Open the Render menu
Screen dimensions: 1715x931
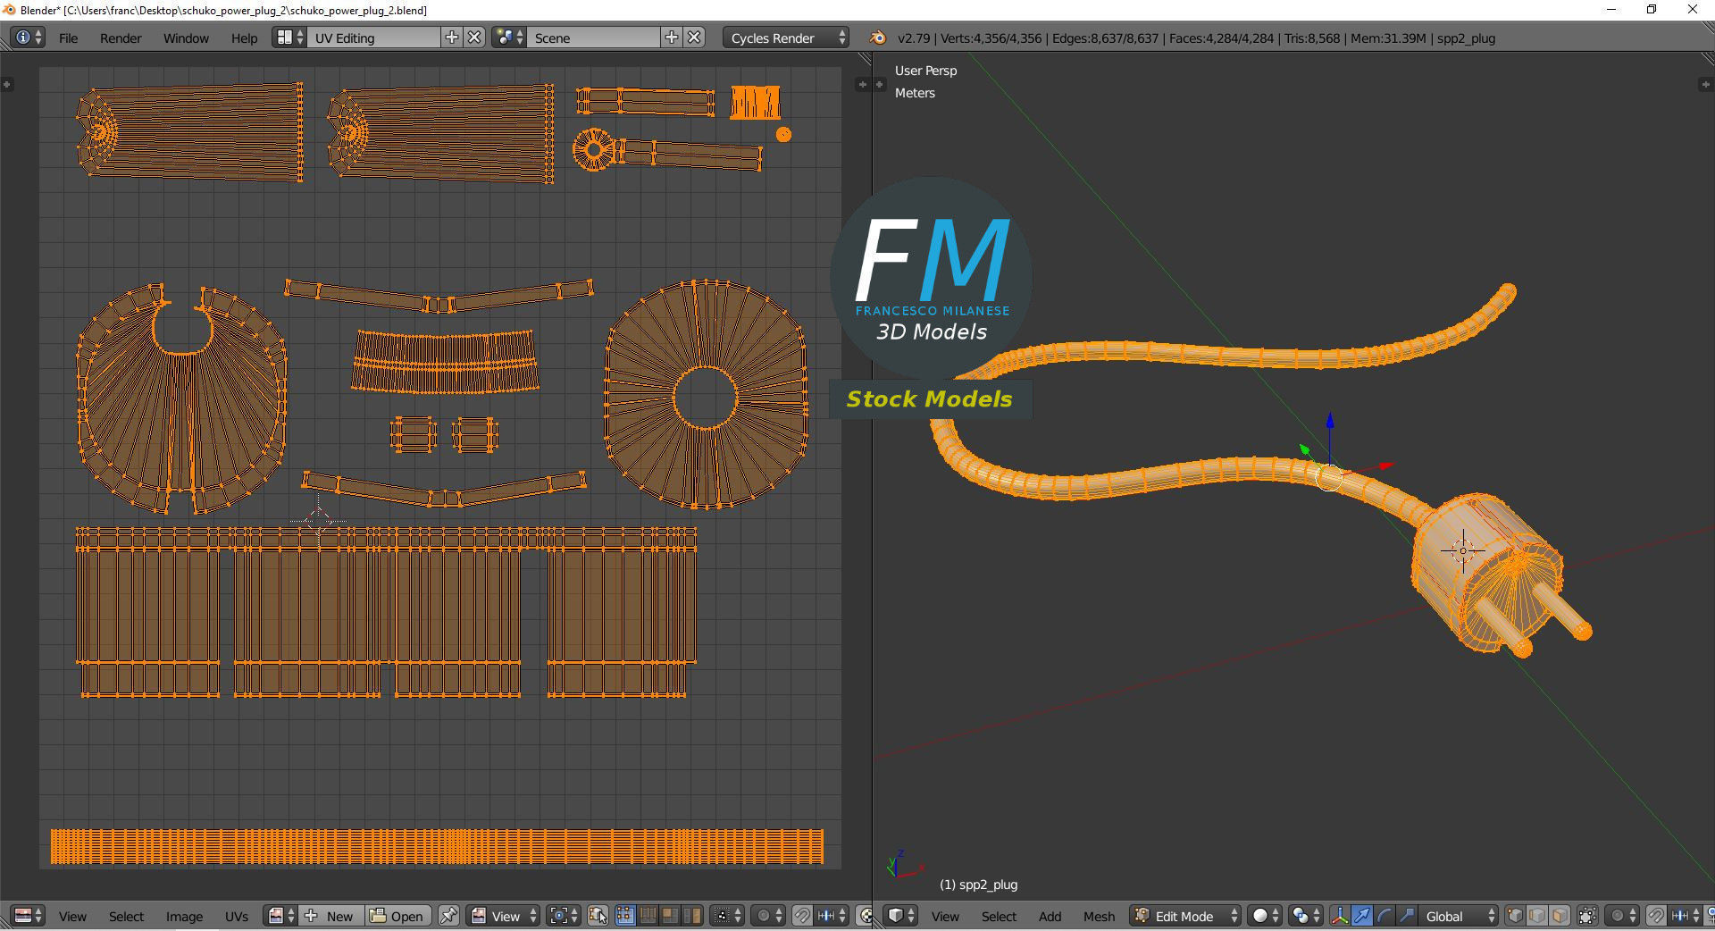click(x=121, y=38)
